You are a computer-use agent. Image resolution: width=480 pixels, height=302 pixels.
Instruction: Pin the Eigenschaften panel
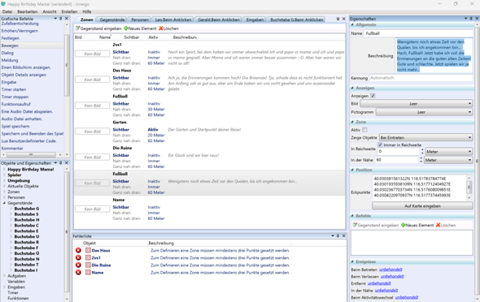click(471, 19)
